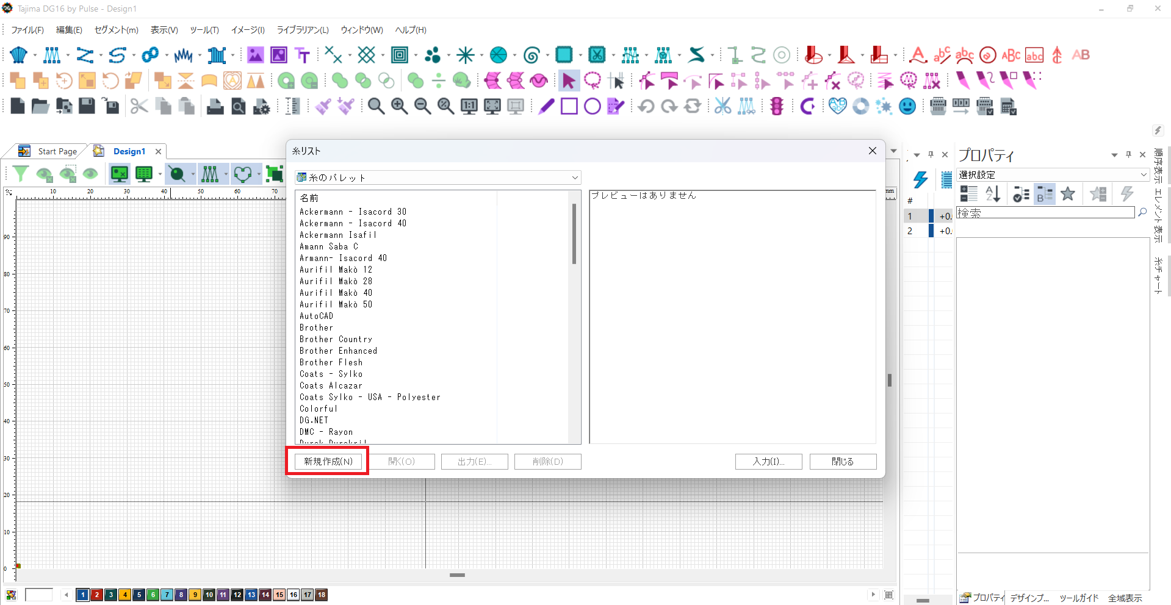Screen dimensions: 1171x605
Task: Open dropdown arrow beside complex fill tool
Action: pyautogui.click(x=35, y=55)
